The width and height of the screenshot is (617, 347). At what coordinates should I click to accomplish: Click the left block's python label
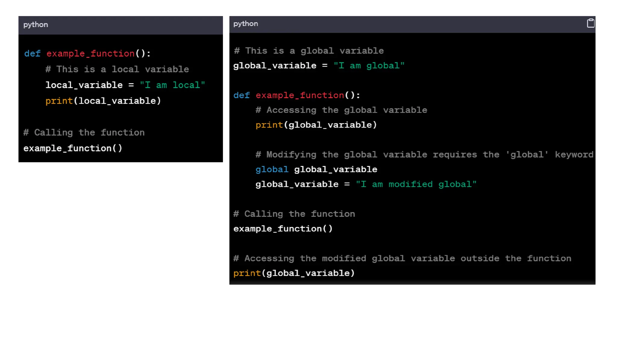pyautogui.click(x=36, y=25)
